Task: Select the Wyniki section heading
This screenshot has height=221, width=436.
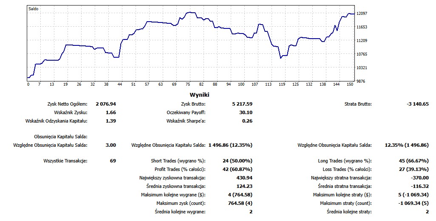Action: point(199,95)
